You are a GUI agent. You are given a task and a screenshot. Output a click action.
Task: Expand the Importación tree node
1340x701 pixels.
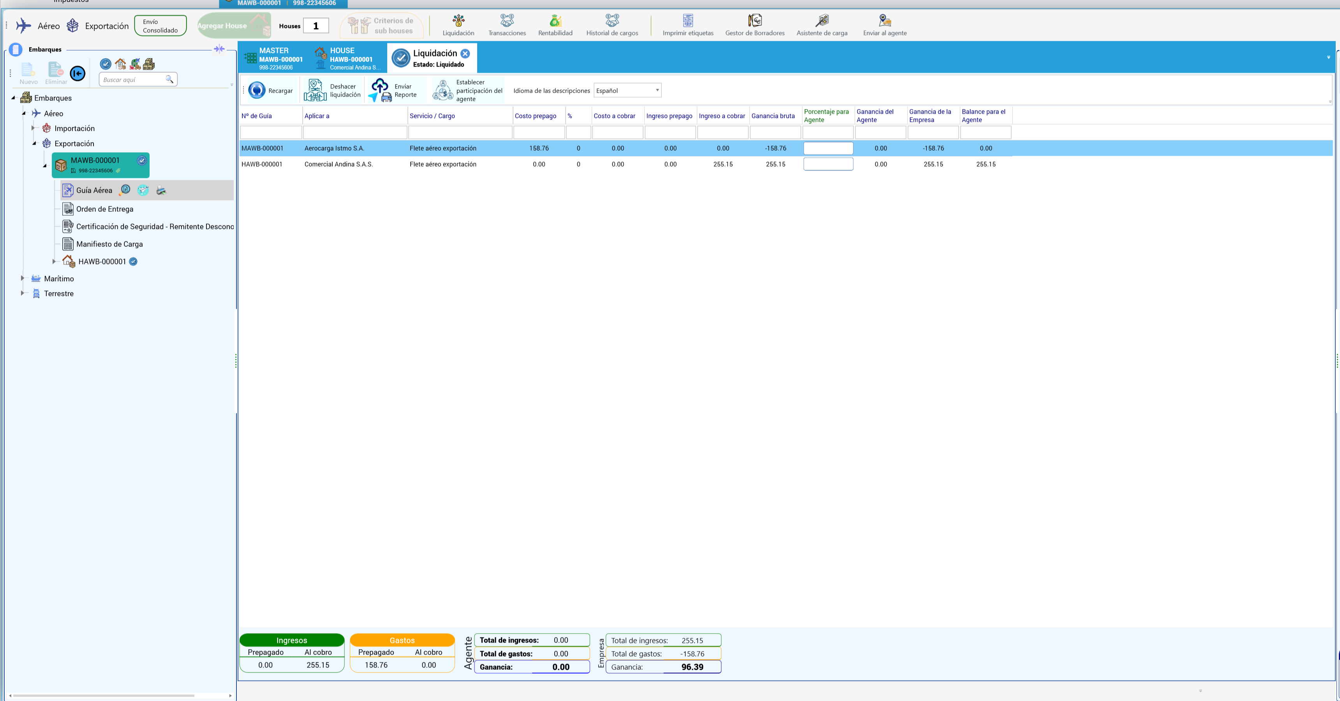pos(33,128)
